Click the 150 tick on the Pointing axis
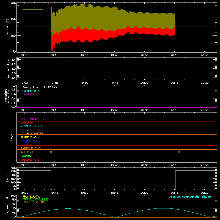220x220 pixels. (x=13, y=19)
